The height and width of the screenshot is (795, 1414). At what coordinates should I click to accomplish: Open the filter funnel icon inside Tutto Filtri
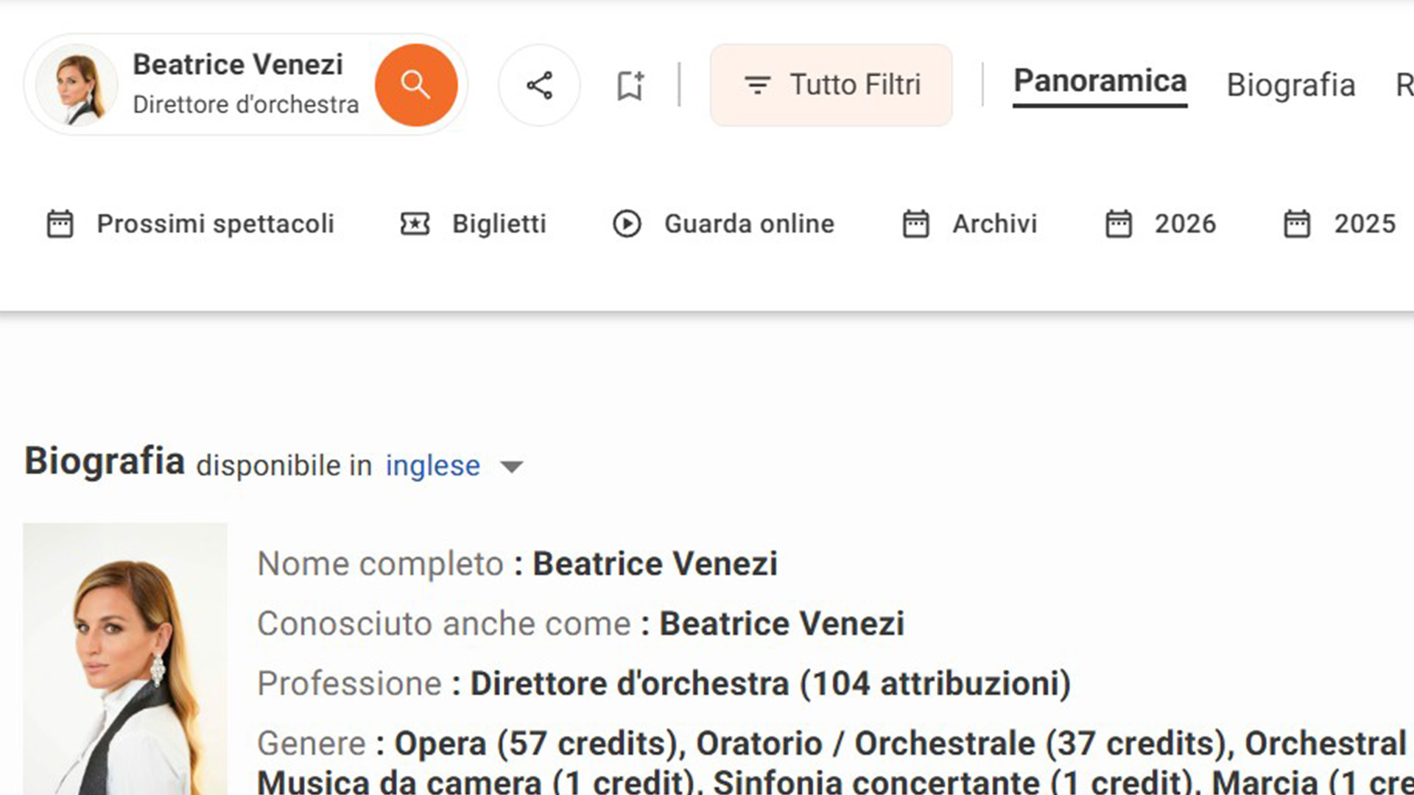coord(757,84)
